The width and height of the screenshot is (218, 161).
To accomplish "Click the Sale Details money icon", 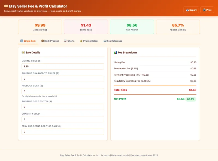I will (23, 52).
